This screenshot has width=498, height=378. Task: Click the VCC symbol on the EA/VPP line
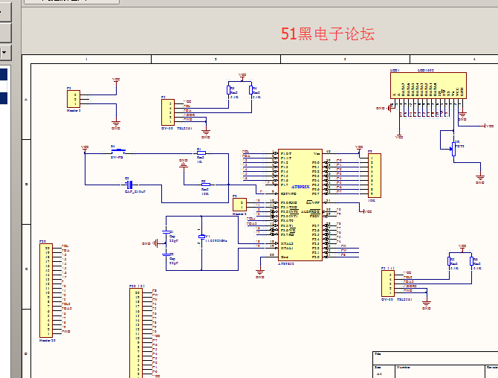(365, 211)
